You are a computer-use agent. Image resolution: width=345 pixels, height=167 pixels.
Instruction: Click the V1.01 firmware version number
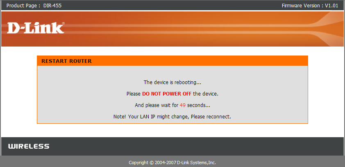pyautogui.click(x=331, y=6)
